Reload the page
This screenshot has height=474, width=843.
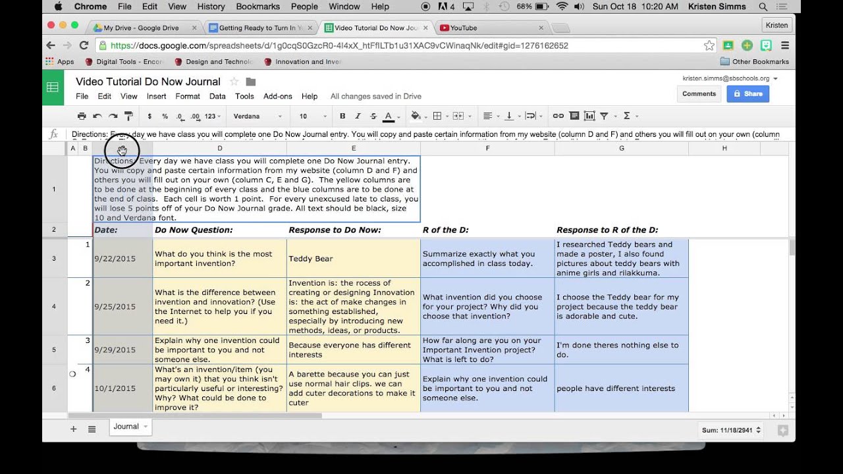(84, 45)
